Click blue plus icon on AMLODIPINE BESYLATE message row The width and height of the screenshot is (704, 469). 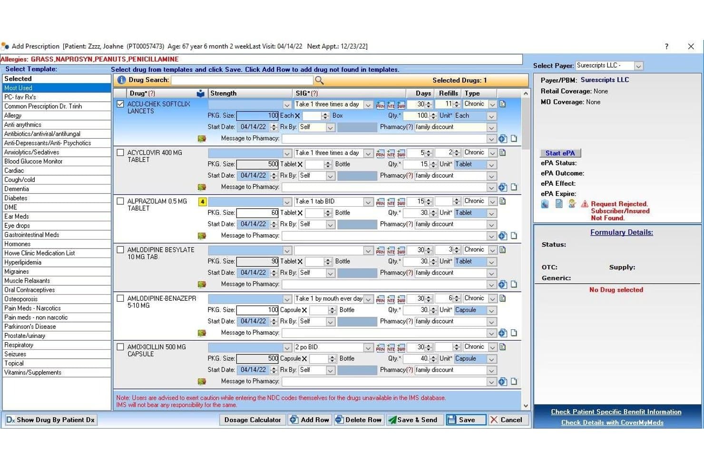[503, 285]
